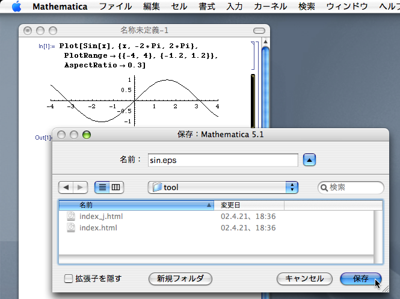Switch to column view icon
This screenshot has width=400, height=299.
click(x=116, y=187)
